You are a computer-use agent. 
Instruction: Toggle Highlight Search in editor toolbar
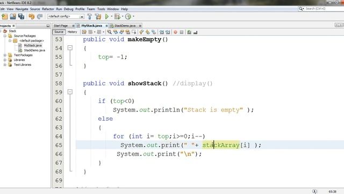(x=128, y=32)
